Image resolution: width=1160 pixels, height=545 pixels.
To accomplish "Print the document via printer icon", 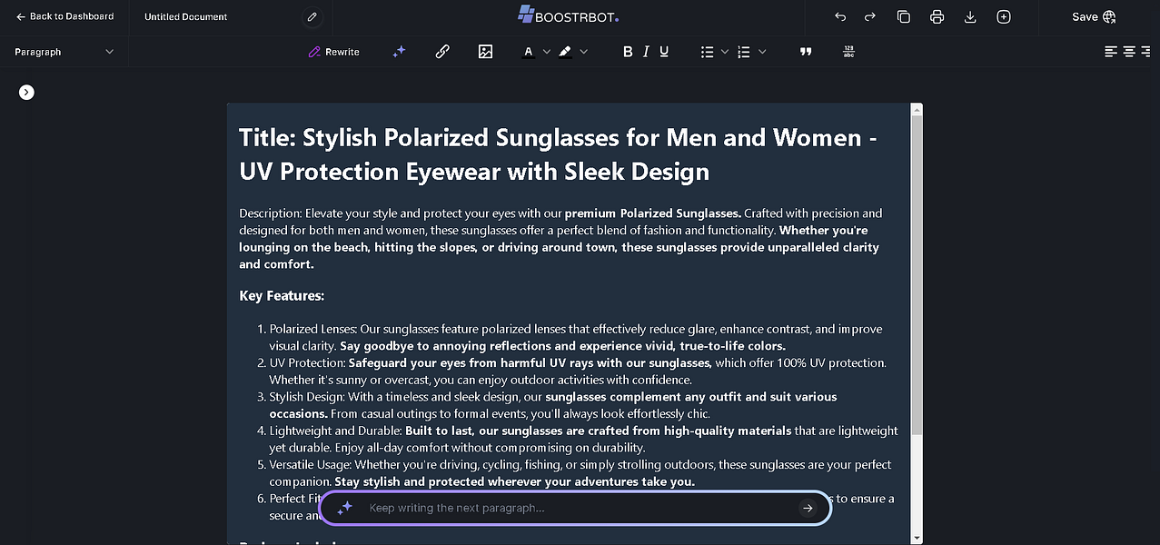I will tap(937, 16).
